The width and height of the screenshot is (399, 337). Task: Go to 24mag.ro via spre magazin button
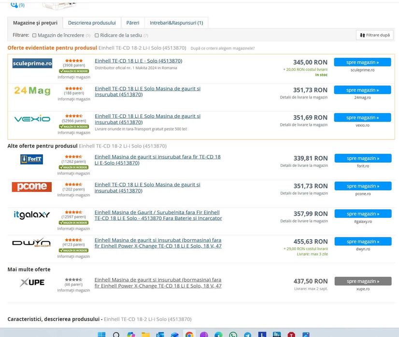tap(362, 90)
